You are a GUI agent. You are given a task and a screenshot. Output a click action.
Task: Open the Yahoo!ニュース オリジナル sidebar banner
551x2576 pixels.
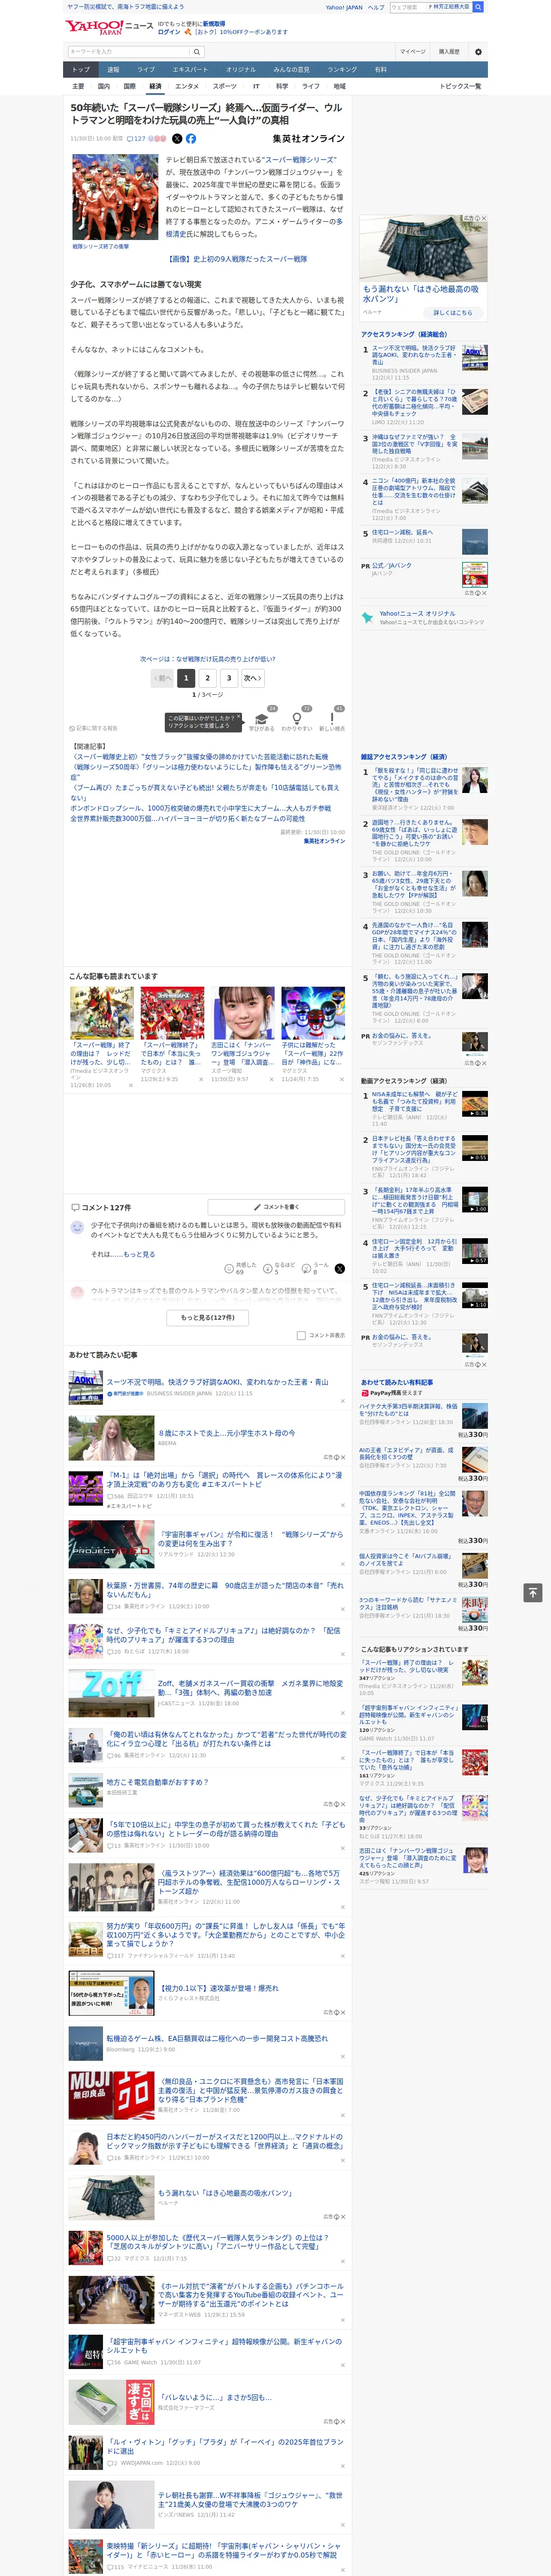point(424,618)
